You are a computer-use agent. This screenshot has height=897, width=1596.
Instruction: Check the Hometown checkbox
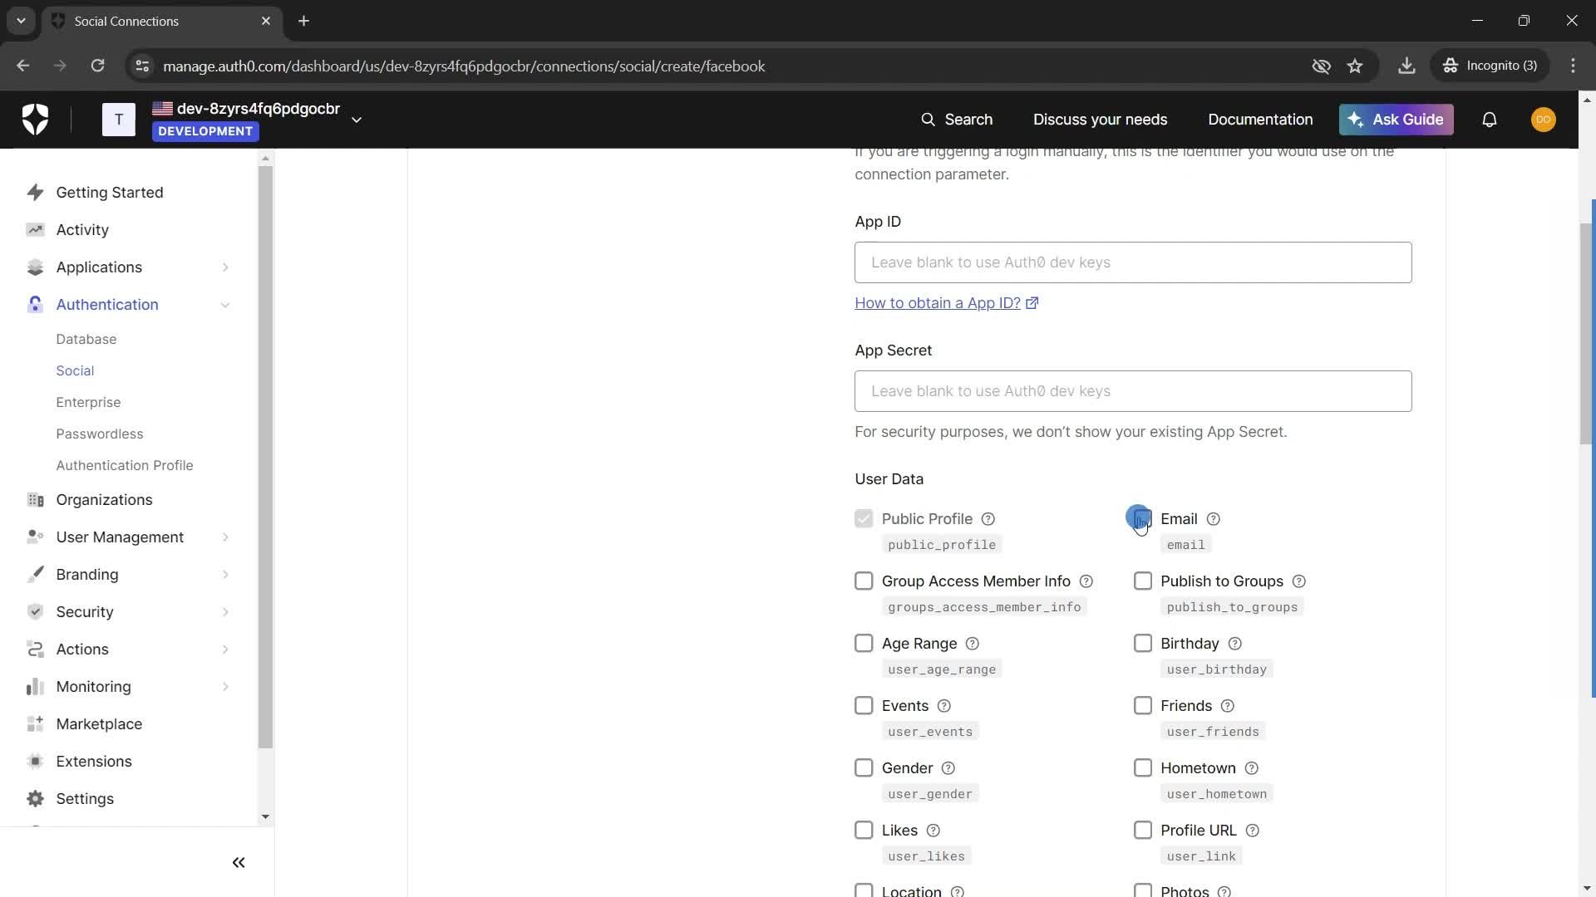click(1143, 768)
